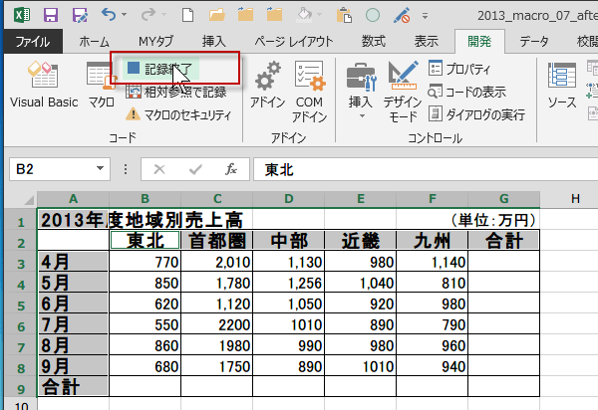Image resolution: width=598 pixels, height=410 pixels.
Task: Toggle デザインモード design mode
Action: (x=402, y=88)
